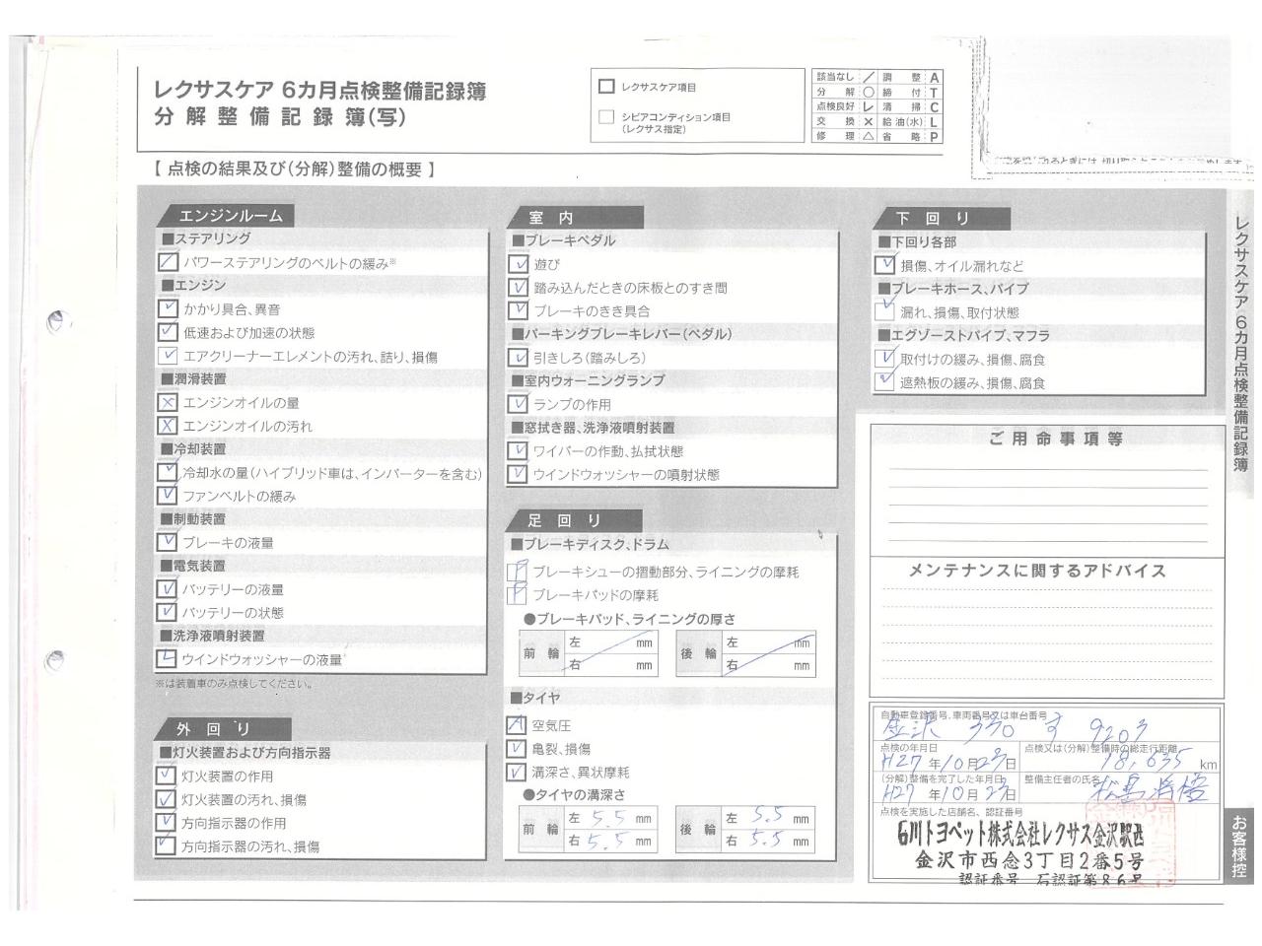This screenshot has height=946, width=1262.
Task: Mark the 漏れ、損傷、取付状態 checkbox
Action: (x=884, y=312)
